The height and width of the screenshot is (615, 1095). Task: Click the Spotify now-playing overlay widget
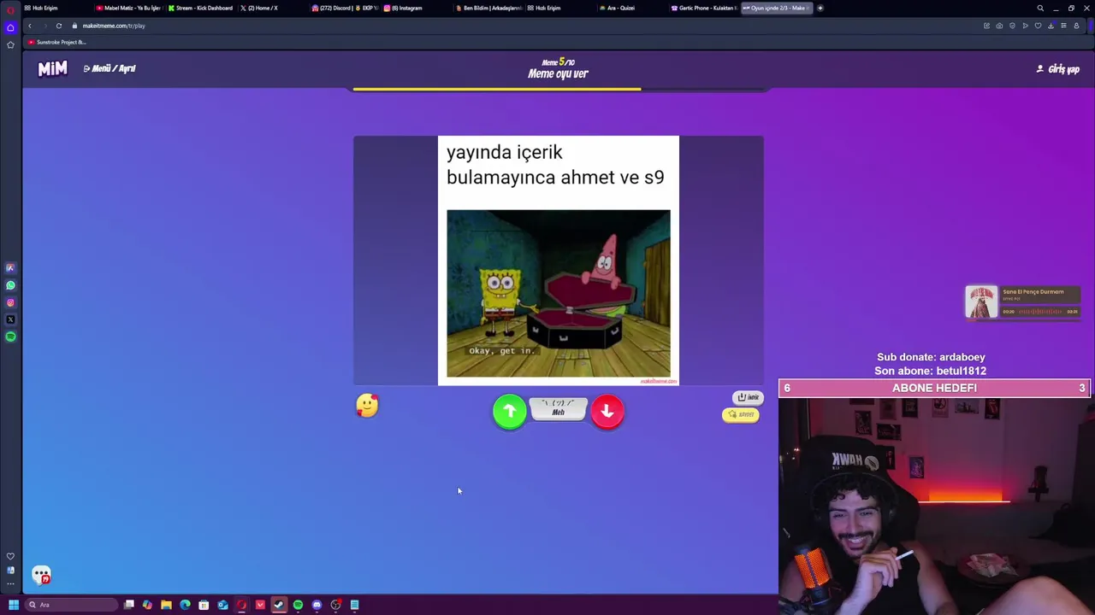point(1023,302)
